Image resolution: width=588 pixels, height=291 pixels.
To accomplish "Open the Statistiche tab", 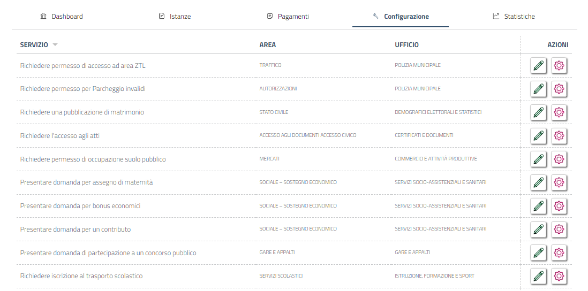I will click(514, 17).
